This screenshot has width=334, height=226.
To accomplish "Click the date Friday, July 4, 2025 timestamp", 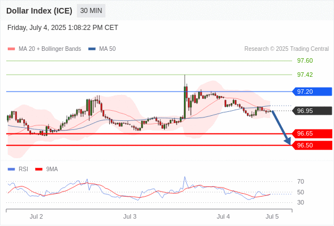I will coord(63,28).
